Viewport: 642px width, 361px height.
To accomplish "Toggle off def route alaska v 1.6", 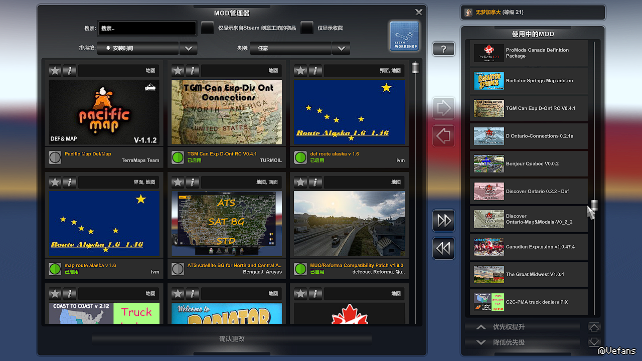I will (300, 157).
